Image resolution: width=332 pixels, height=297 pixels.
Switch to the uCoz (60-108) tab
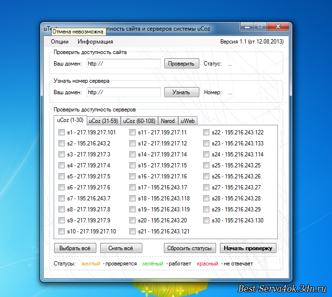coord(139,121)
